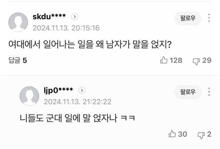The image size is (220, 149).
Task: Open ljp0**** username link
Action: pyautogui.click(x=58, y=90)
